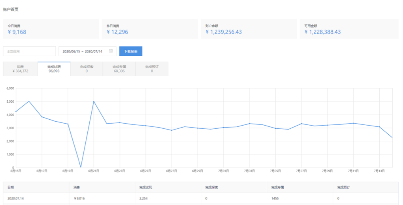This screenshot has width=403, height=205.
Task: Click the 7月09日 axis label
Action: tap(327, 171)
